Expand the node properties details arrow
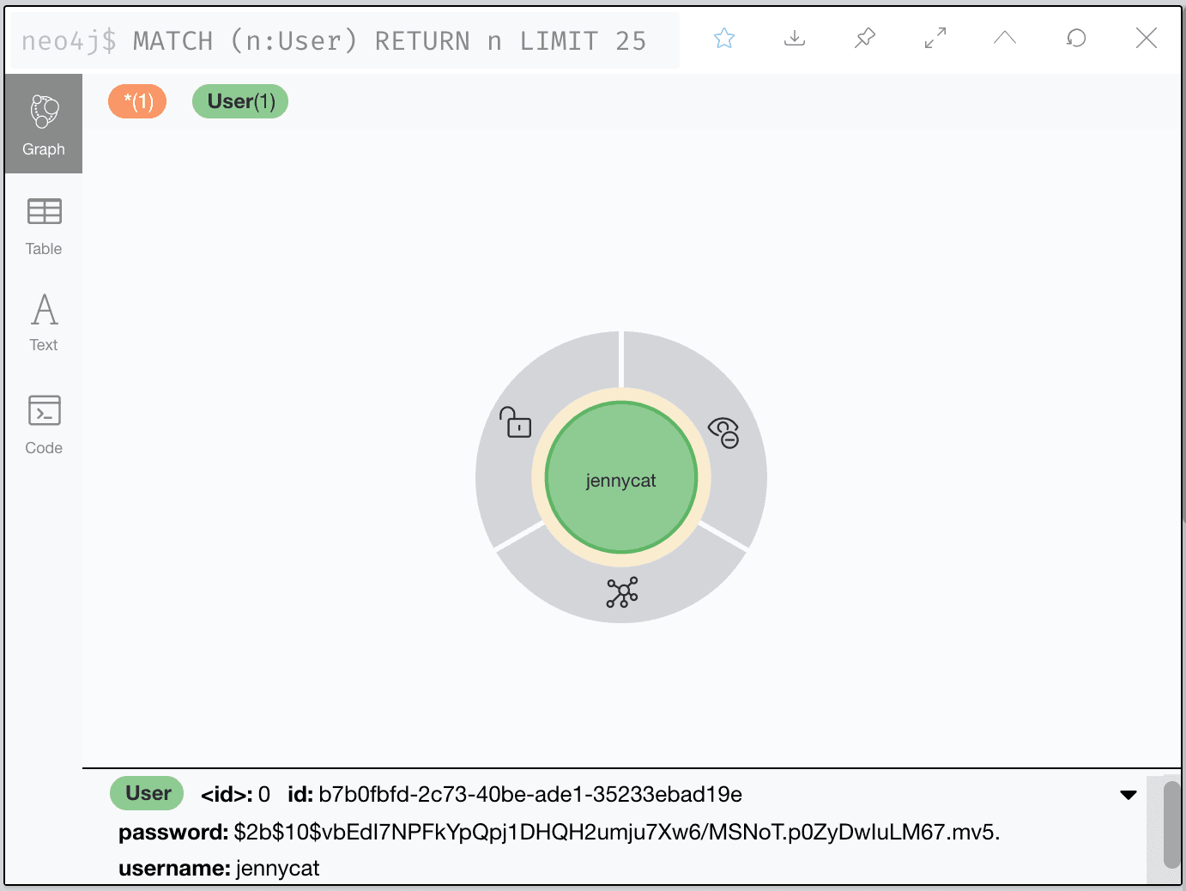The height and width of the screenshot is (891, 1186). (1129, 795)
